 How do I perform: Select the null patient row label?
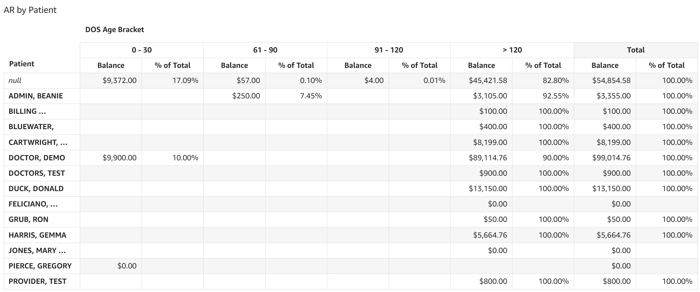tap(15, 80)
